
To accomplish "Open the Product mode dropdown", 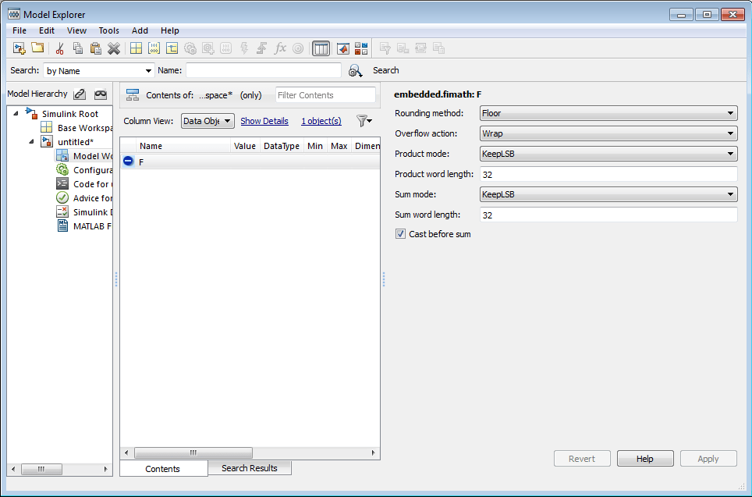I will [x=608, y=154].
